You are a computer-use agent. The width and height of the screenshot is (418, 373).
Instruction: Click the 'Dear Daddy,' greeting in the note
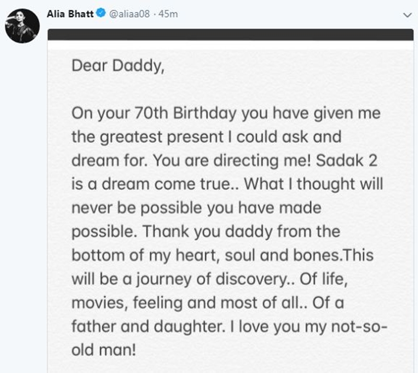point(118,66)
